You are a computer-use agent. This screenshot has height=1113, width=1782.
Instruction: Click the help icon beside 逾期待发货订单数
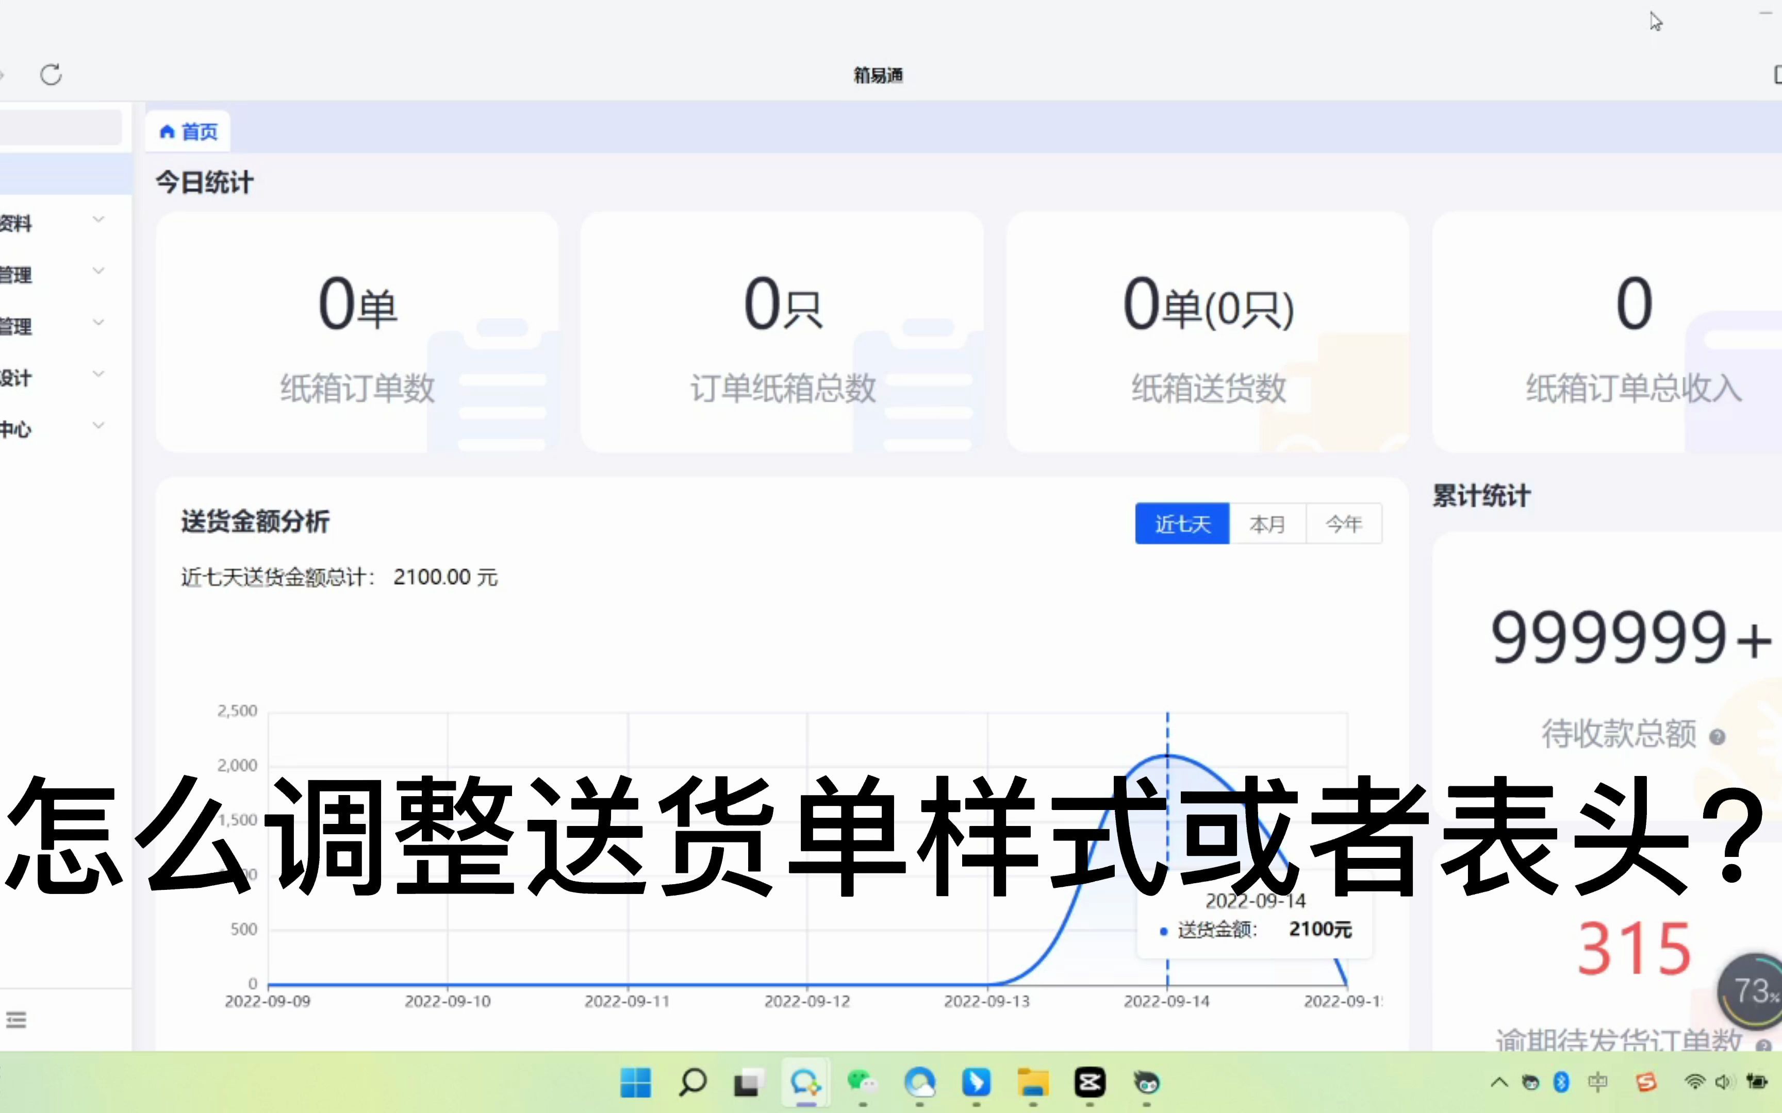1763,1045
